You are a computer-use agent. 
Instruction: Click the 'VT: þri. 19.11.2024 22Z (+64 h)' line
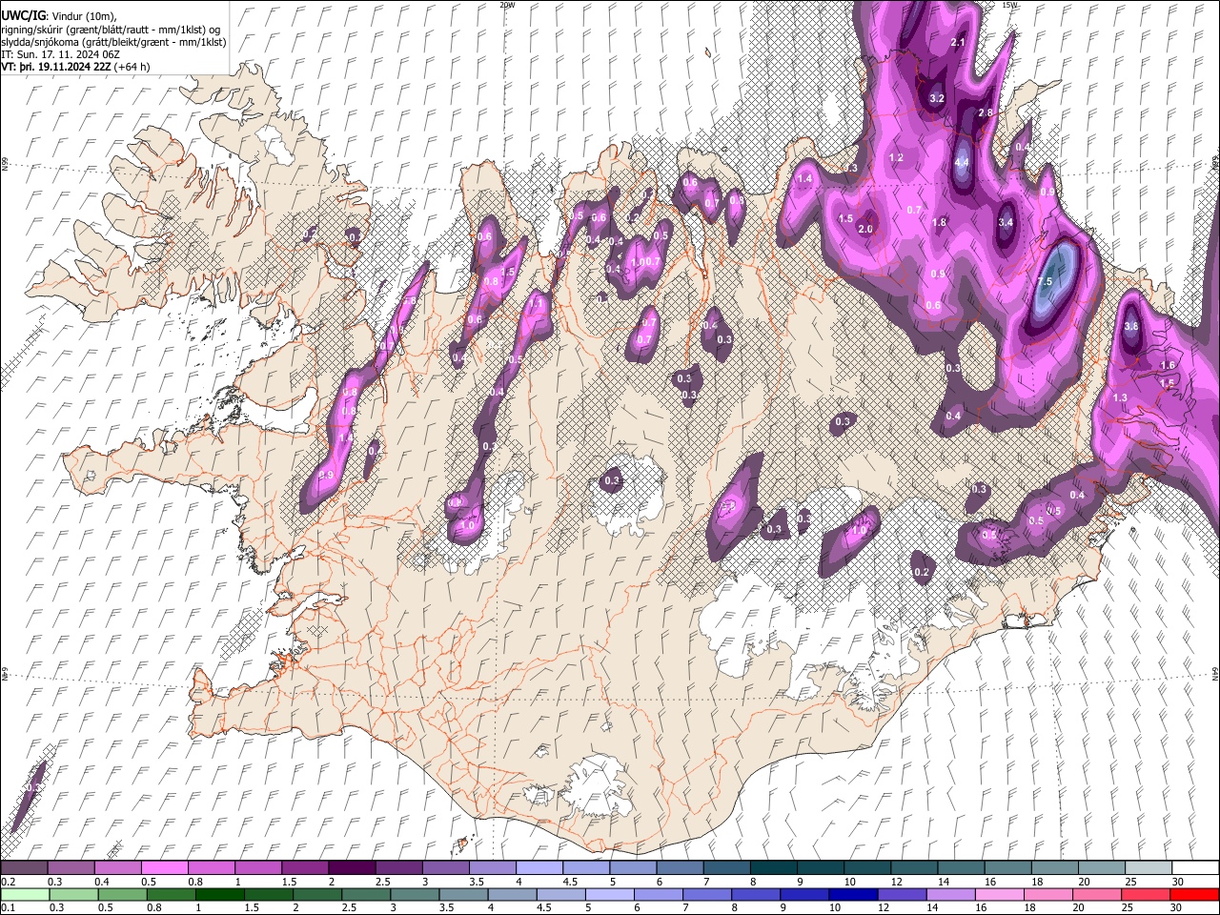pos(75,68)
